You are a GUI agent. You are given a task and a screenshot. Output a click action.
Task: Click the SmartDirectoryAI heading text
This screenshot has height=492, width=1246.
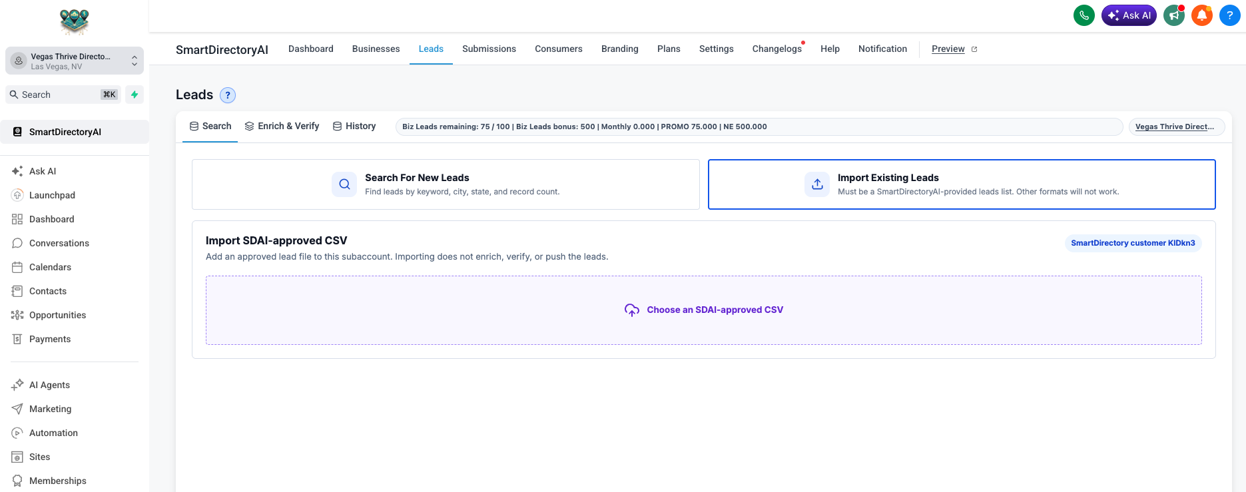point(222,50)
